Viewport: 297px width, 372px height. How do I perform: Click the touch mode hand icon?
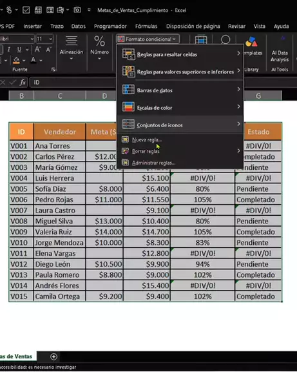point(9,10)
